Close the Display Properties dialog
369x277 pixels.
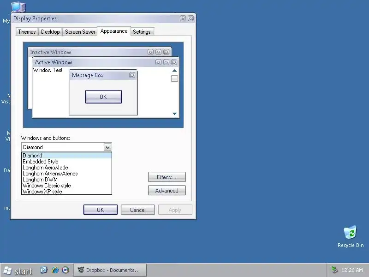tap(191, 18)
